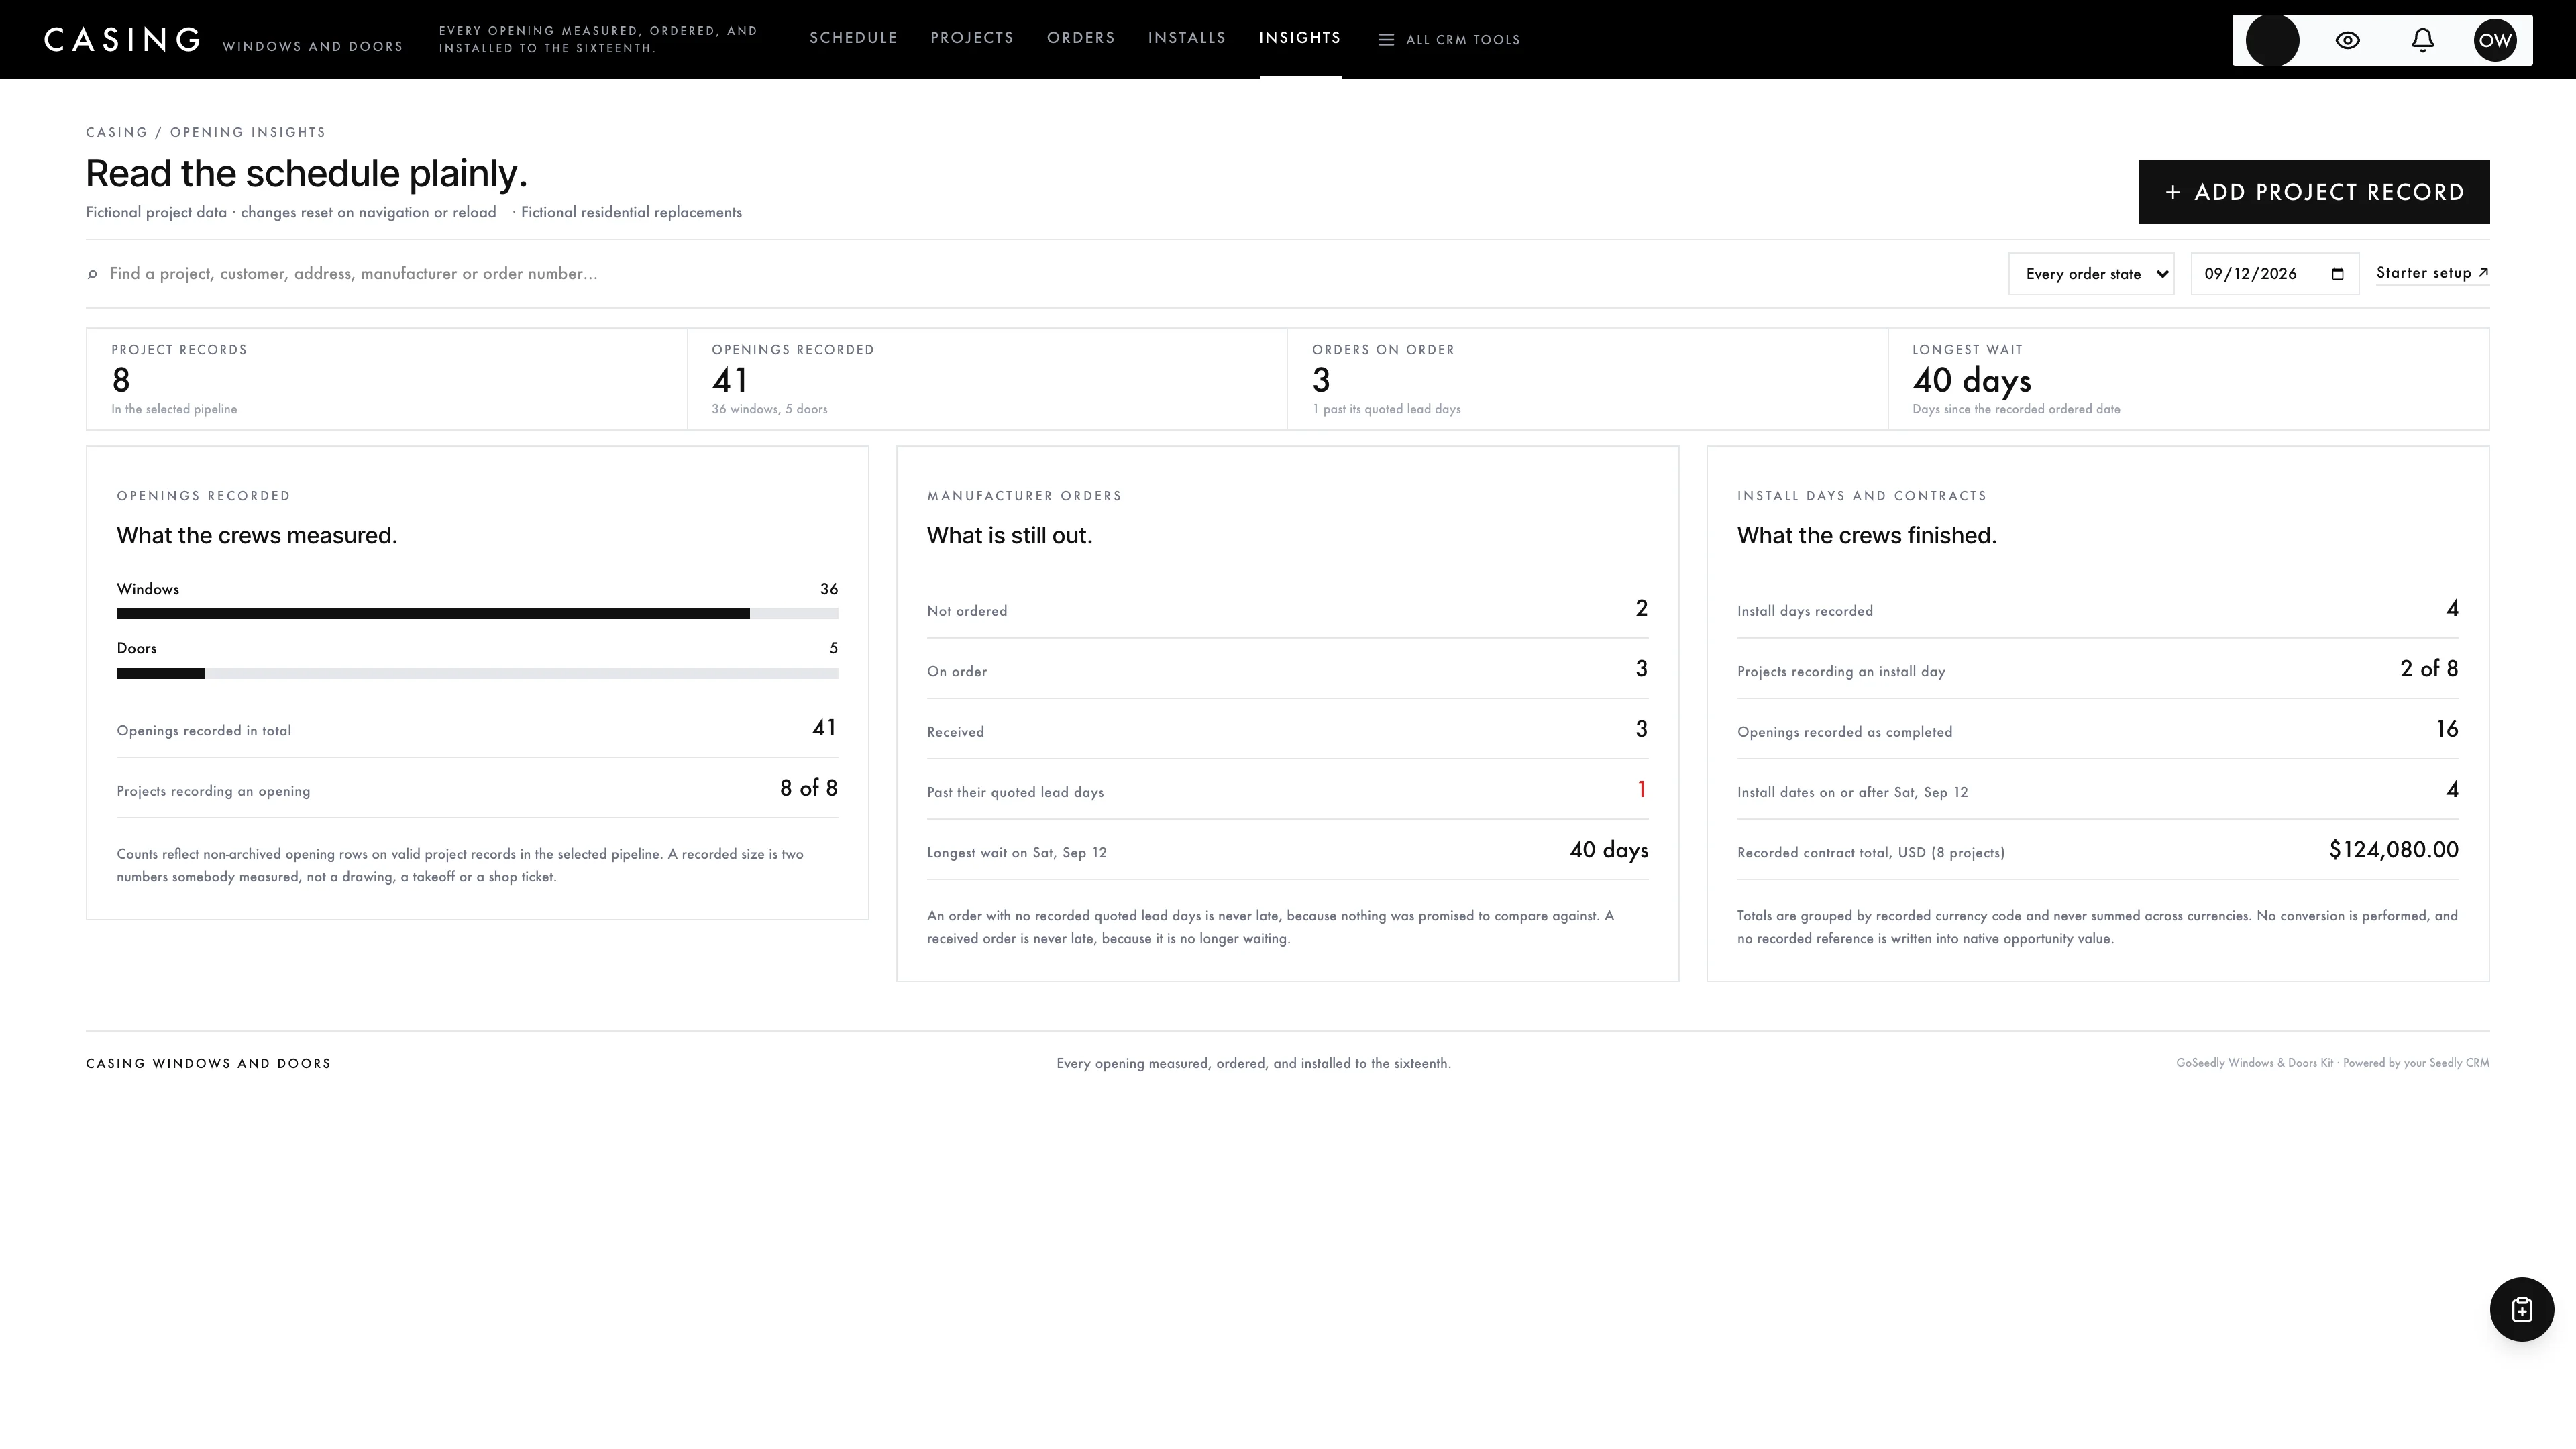Open the Schedule tab
The width and height of the screenshot is (2576, 1449).
[x=853, y=38]
